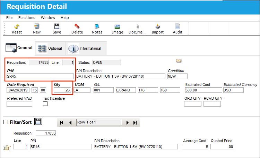The height and width of the screenshot is (158, 260).
Task: Click the bottom grid P/N Description cell
Action: (x=136, y=147)
